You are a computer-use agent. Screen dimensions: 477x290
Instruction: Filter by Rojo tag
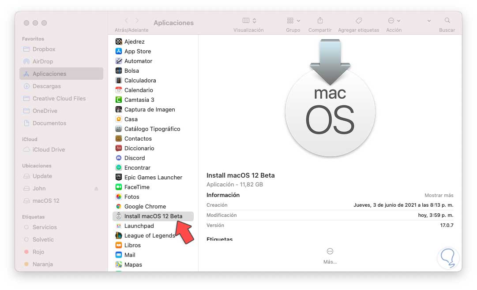tap(61, 252)
